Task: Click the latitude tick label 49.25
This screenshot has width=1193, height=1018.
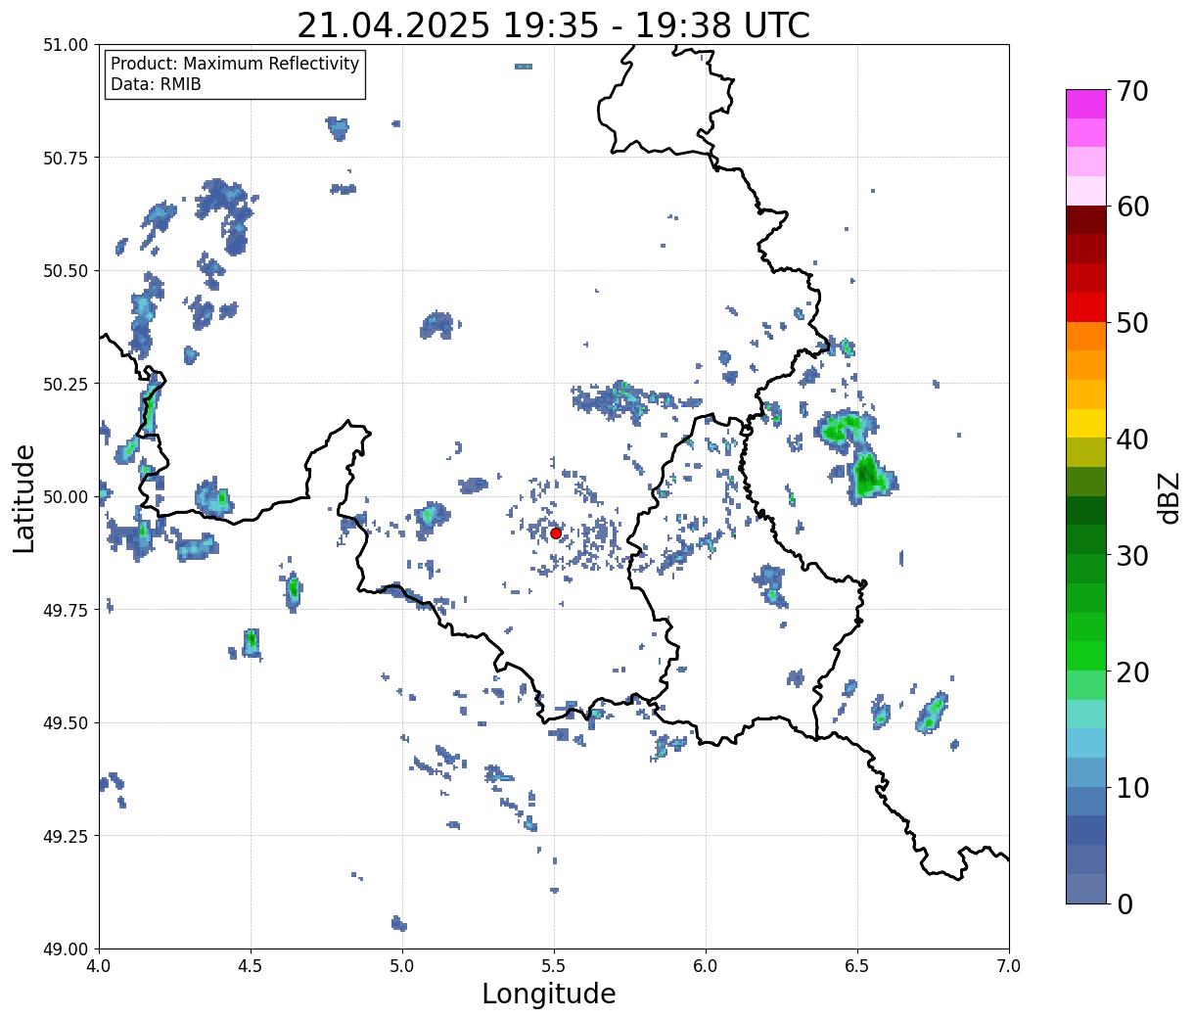Action: 66,836
